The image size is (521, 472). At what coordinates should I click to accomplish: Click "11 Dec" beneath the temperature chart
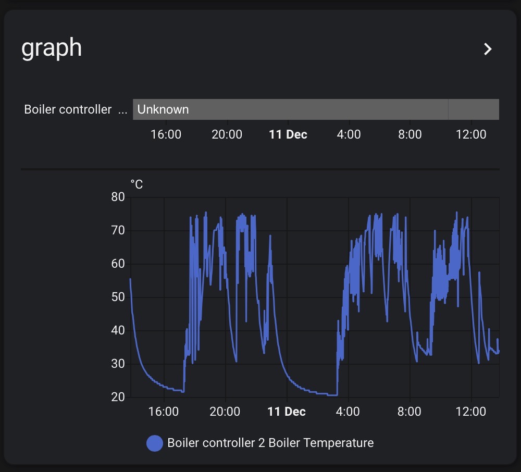(x=287, y=412)
